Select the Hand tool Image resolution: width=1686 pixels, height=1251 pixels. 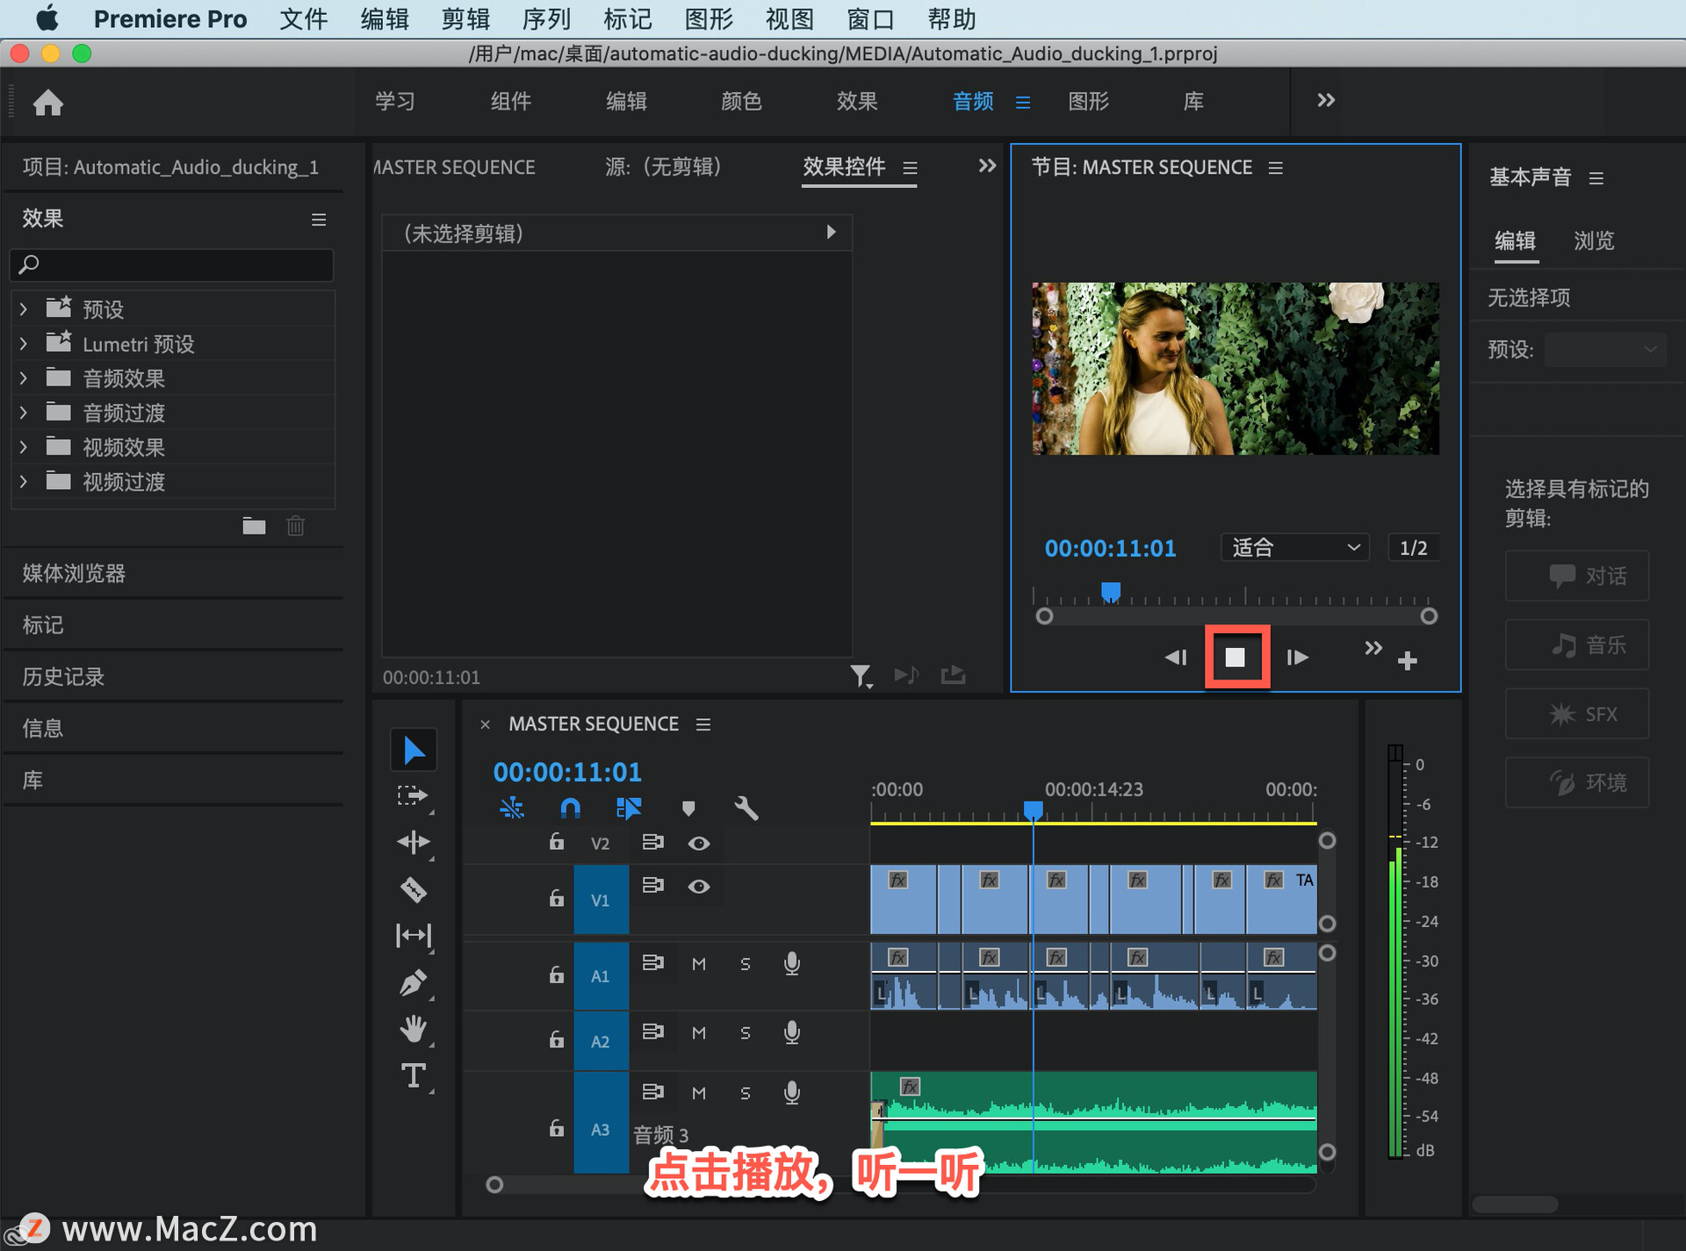point(413,1029)
